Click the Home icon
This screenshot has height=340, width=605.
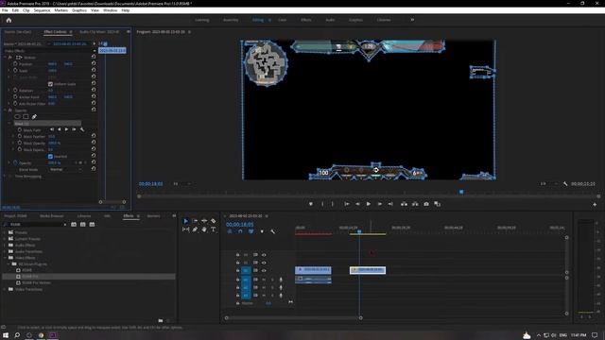(x=9, y=20)
